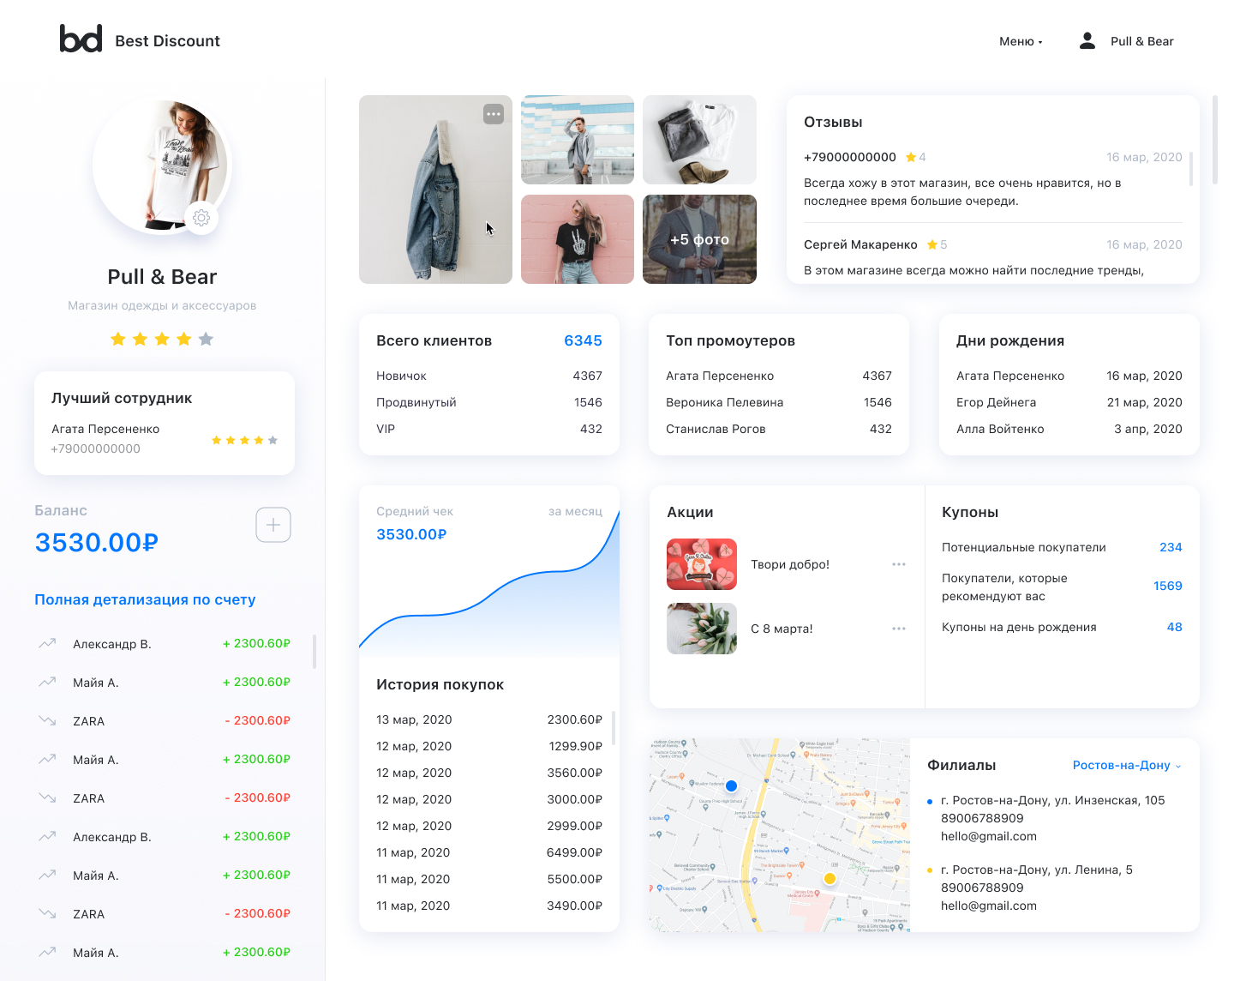The image size is (1234, 981).
Task: Select birthday entry Егор Дейнега
Action: pos(1069,402)
